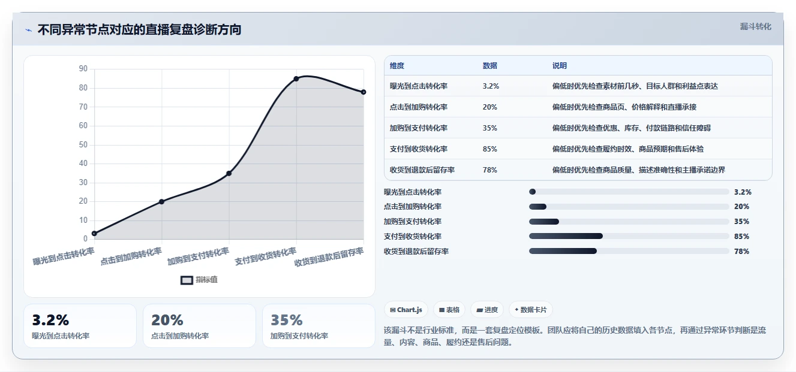Click the 85% table cell
Image resolution: width=796 pixels, height=372 pixels.
(x=490, y=149)
